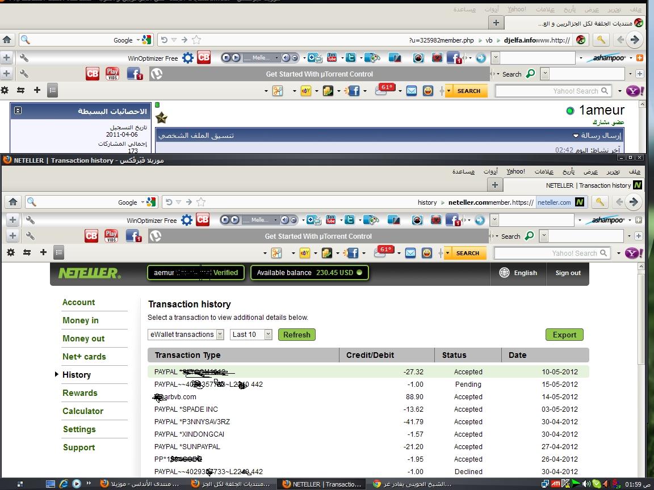
Task: Open the Google search engine dropdown in the Neteller window
Action: 142,202
